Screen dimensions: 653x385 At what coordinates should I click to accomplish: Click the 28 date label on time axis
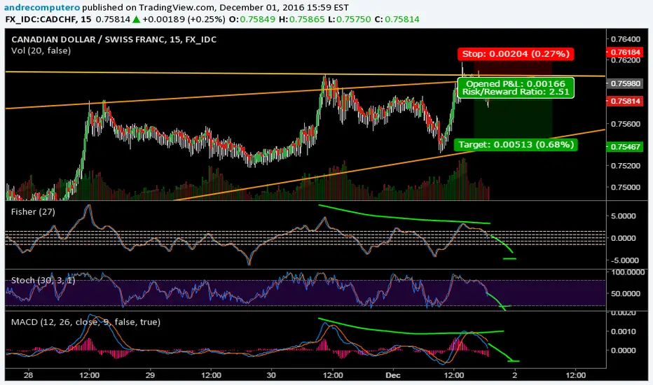click(x=28, y=375)
